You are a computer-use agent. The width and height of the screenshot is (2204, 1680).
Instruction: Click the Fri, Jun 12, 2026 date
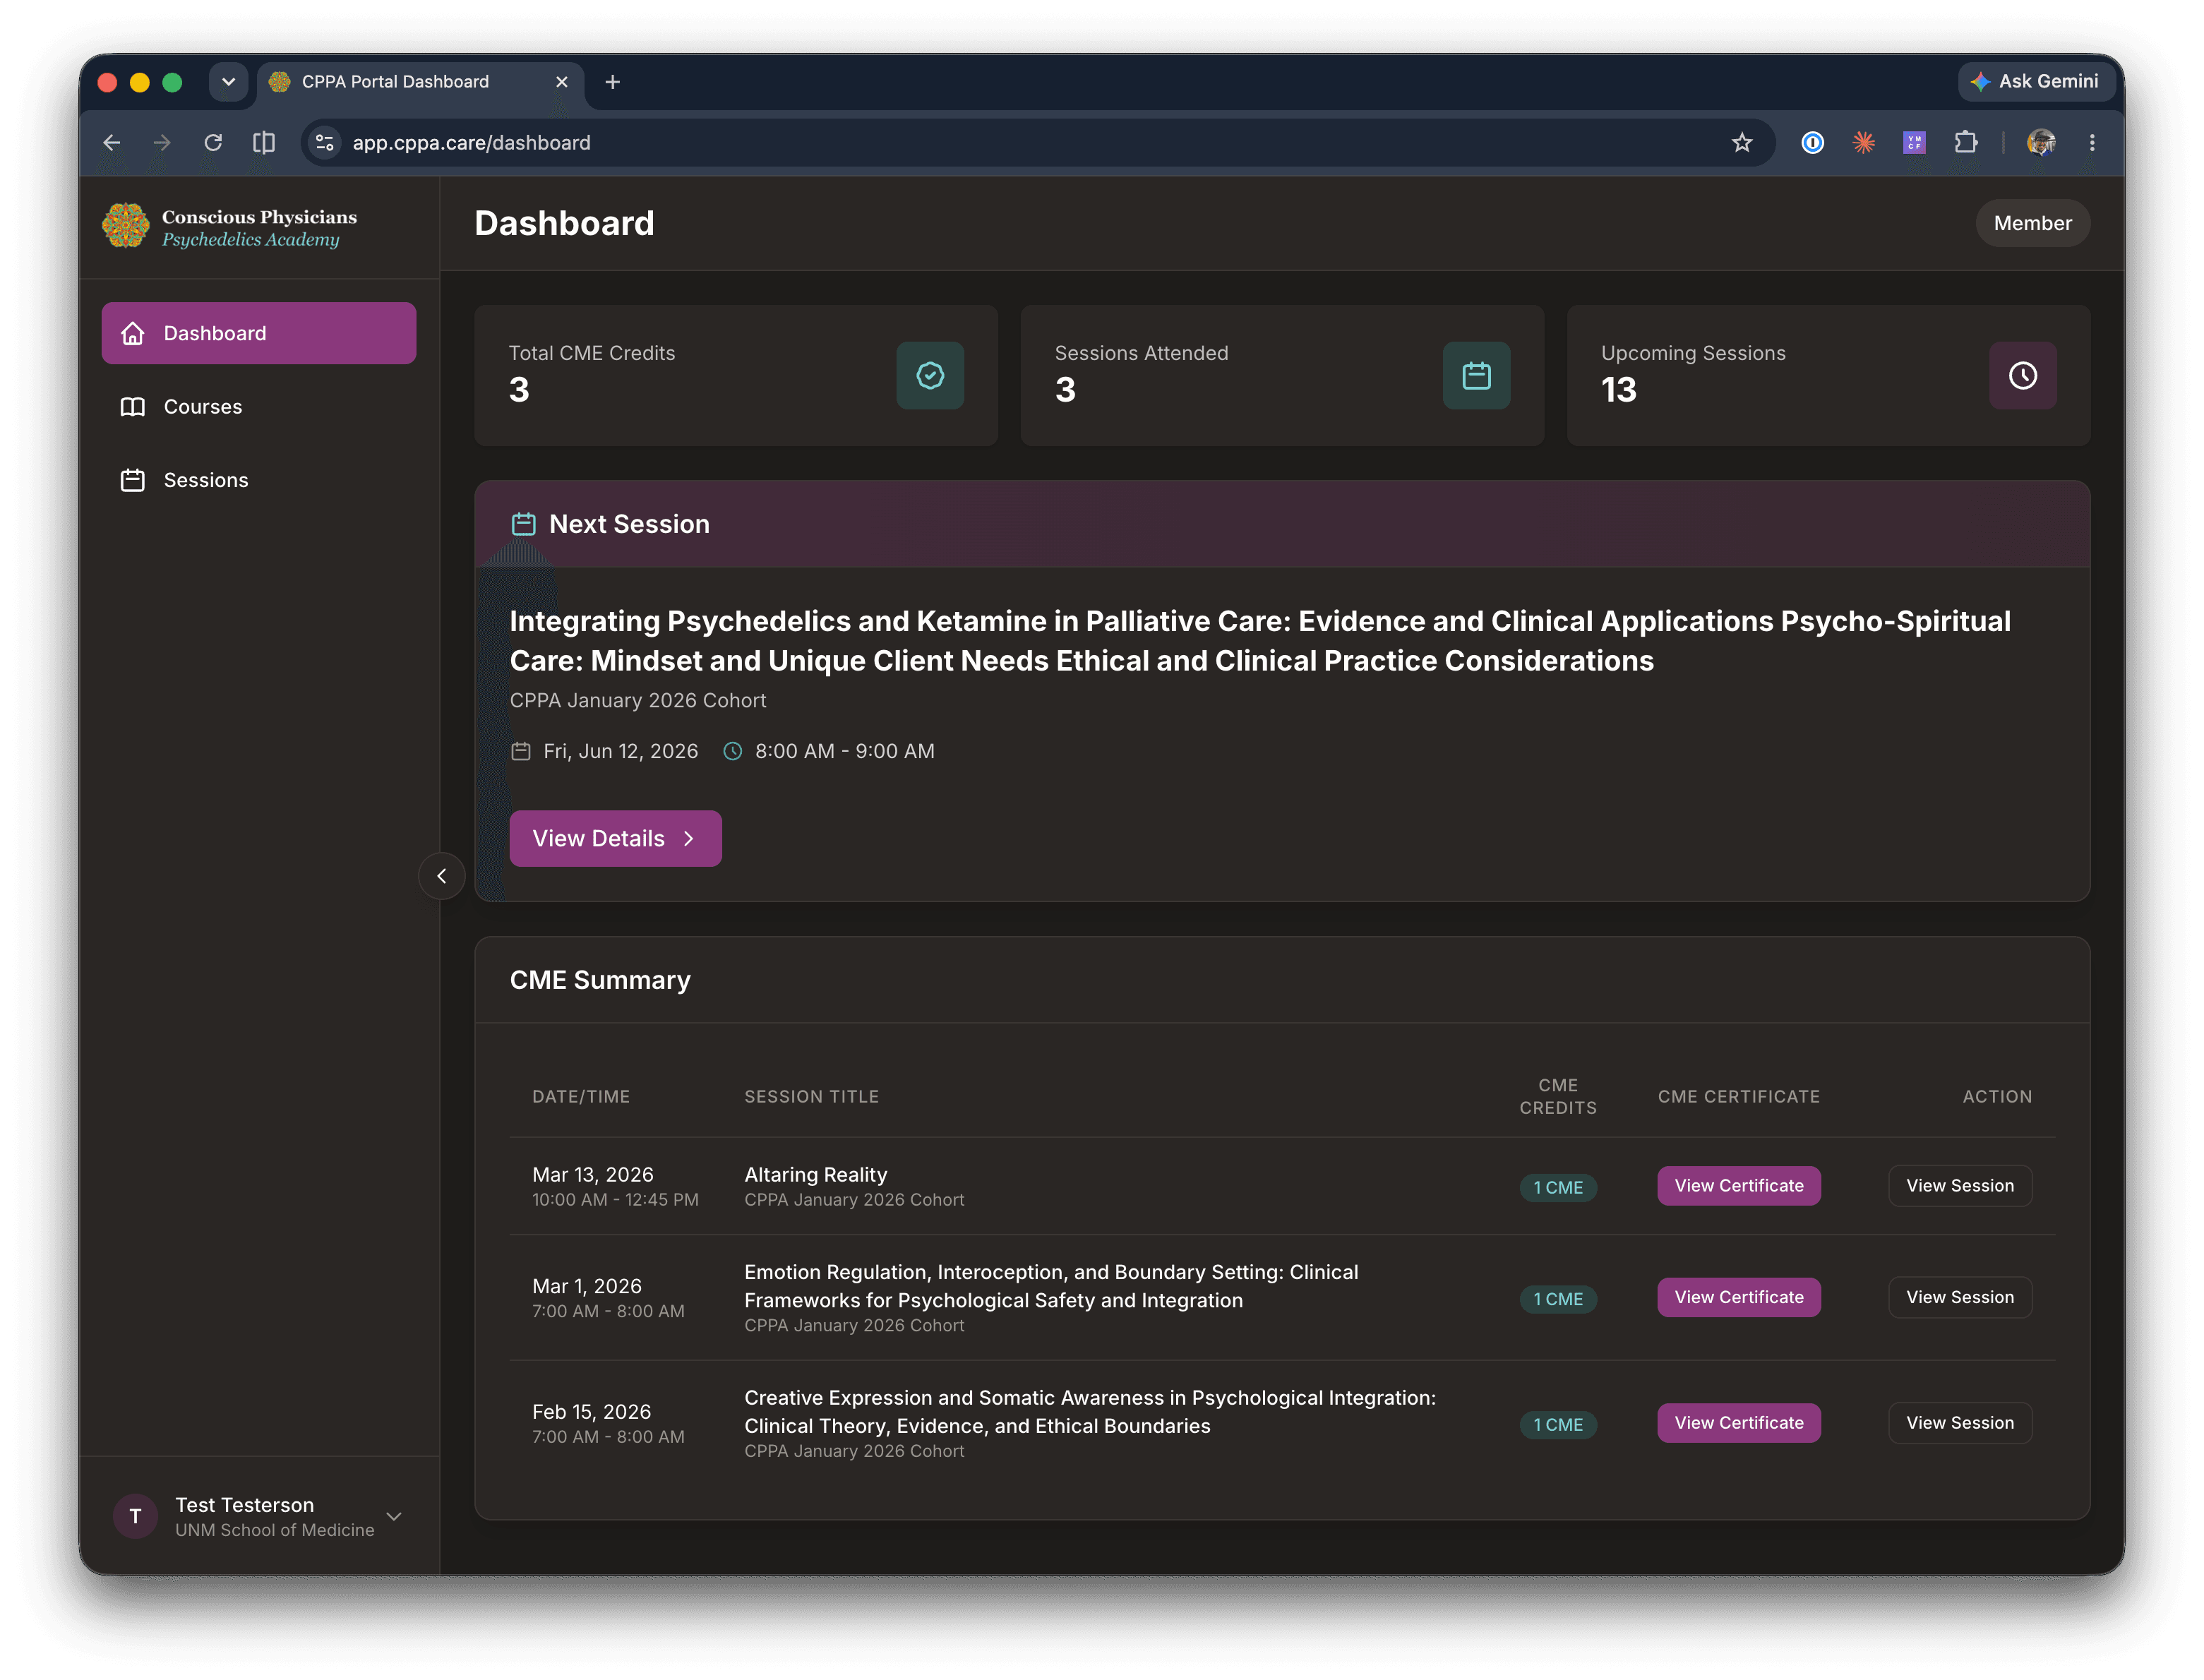click(620, 751)
